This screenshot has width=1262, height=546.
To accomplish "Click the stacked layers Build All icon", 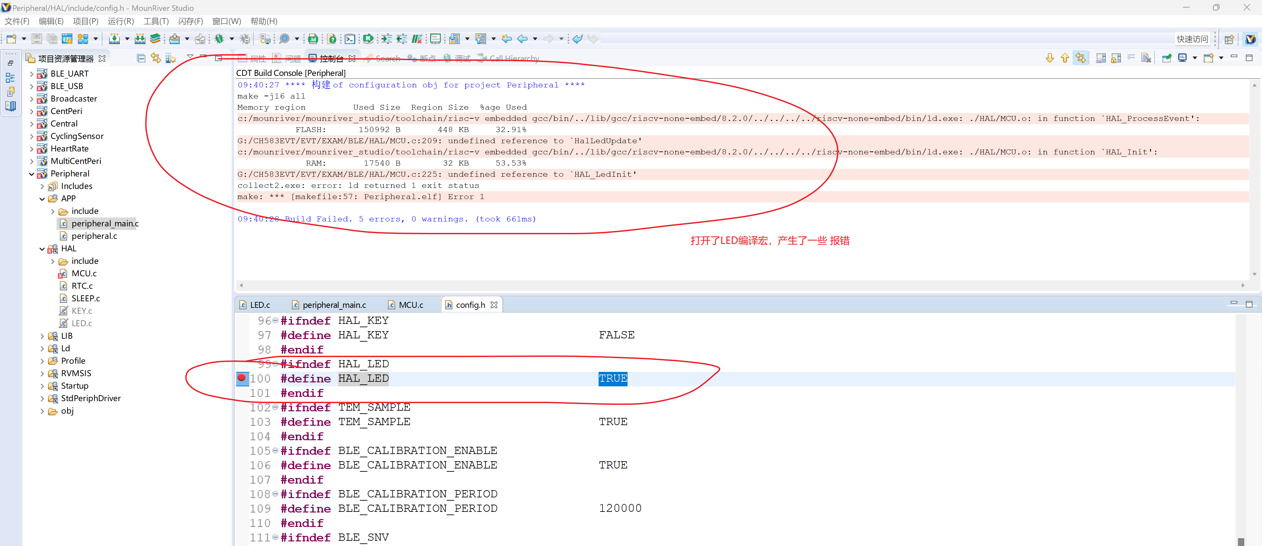I will point(155,39).
